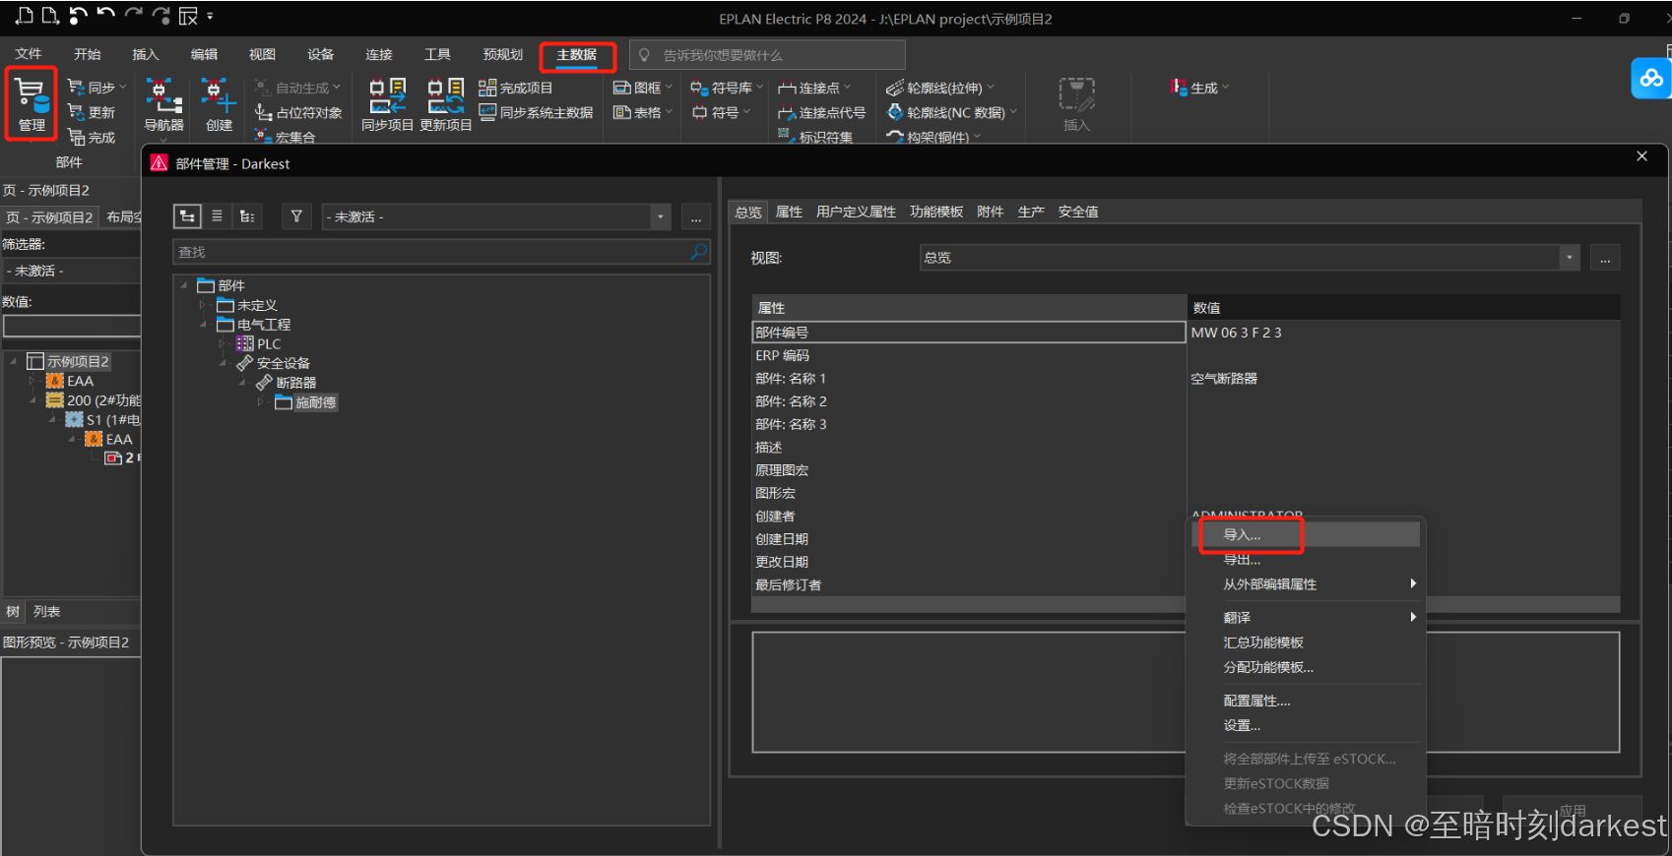Switch to the 插入 ribbon tab

146,54
